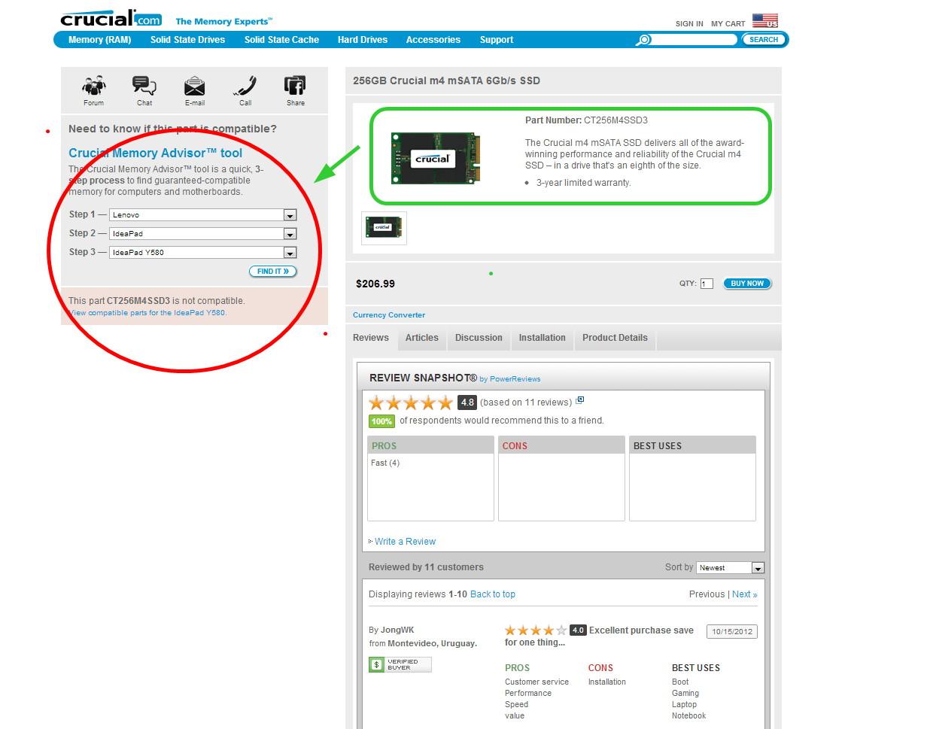Click the Call phone icon
Viewport: 927px width, 729px height.
[x=245, y=86]
